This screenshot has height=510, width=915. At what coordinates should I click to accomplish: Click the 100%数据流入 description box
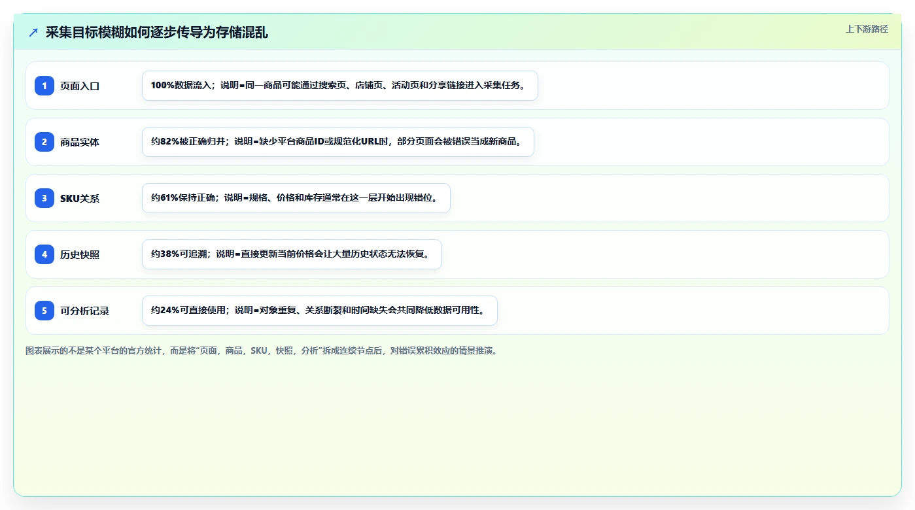[x=340, y=86]
